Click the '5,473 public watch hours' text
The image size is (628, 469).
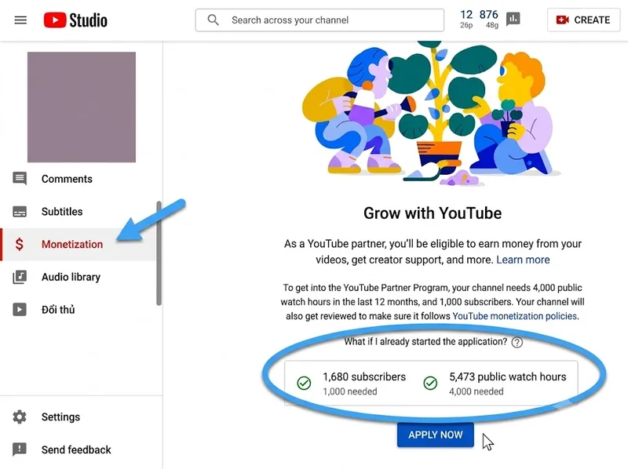(507, 377)
